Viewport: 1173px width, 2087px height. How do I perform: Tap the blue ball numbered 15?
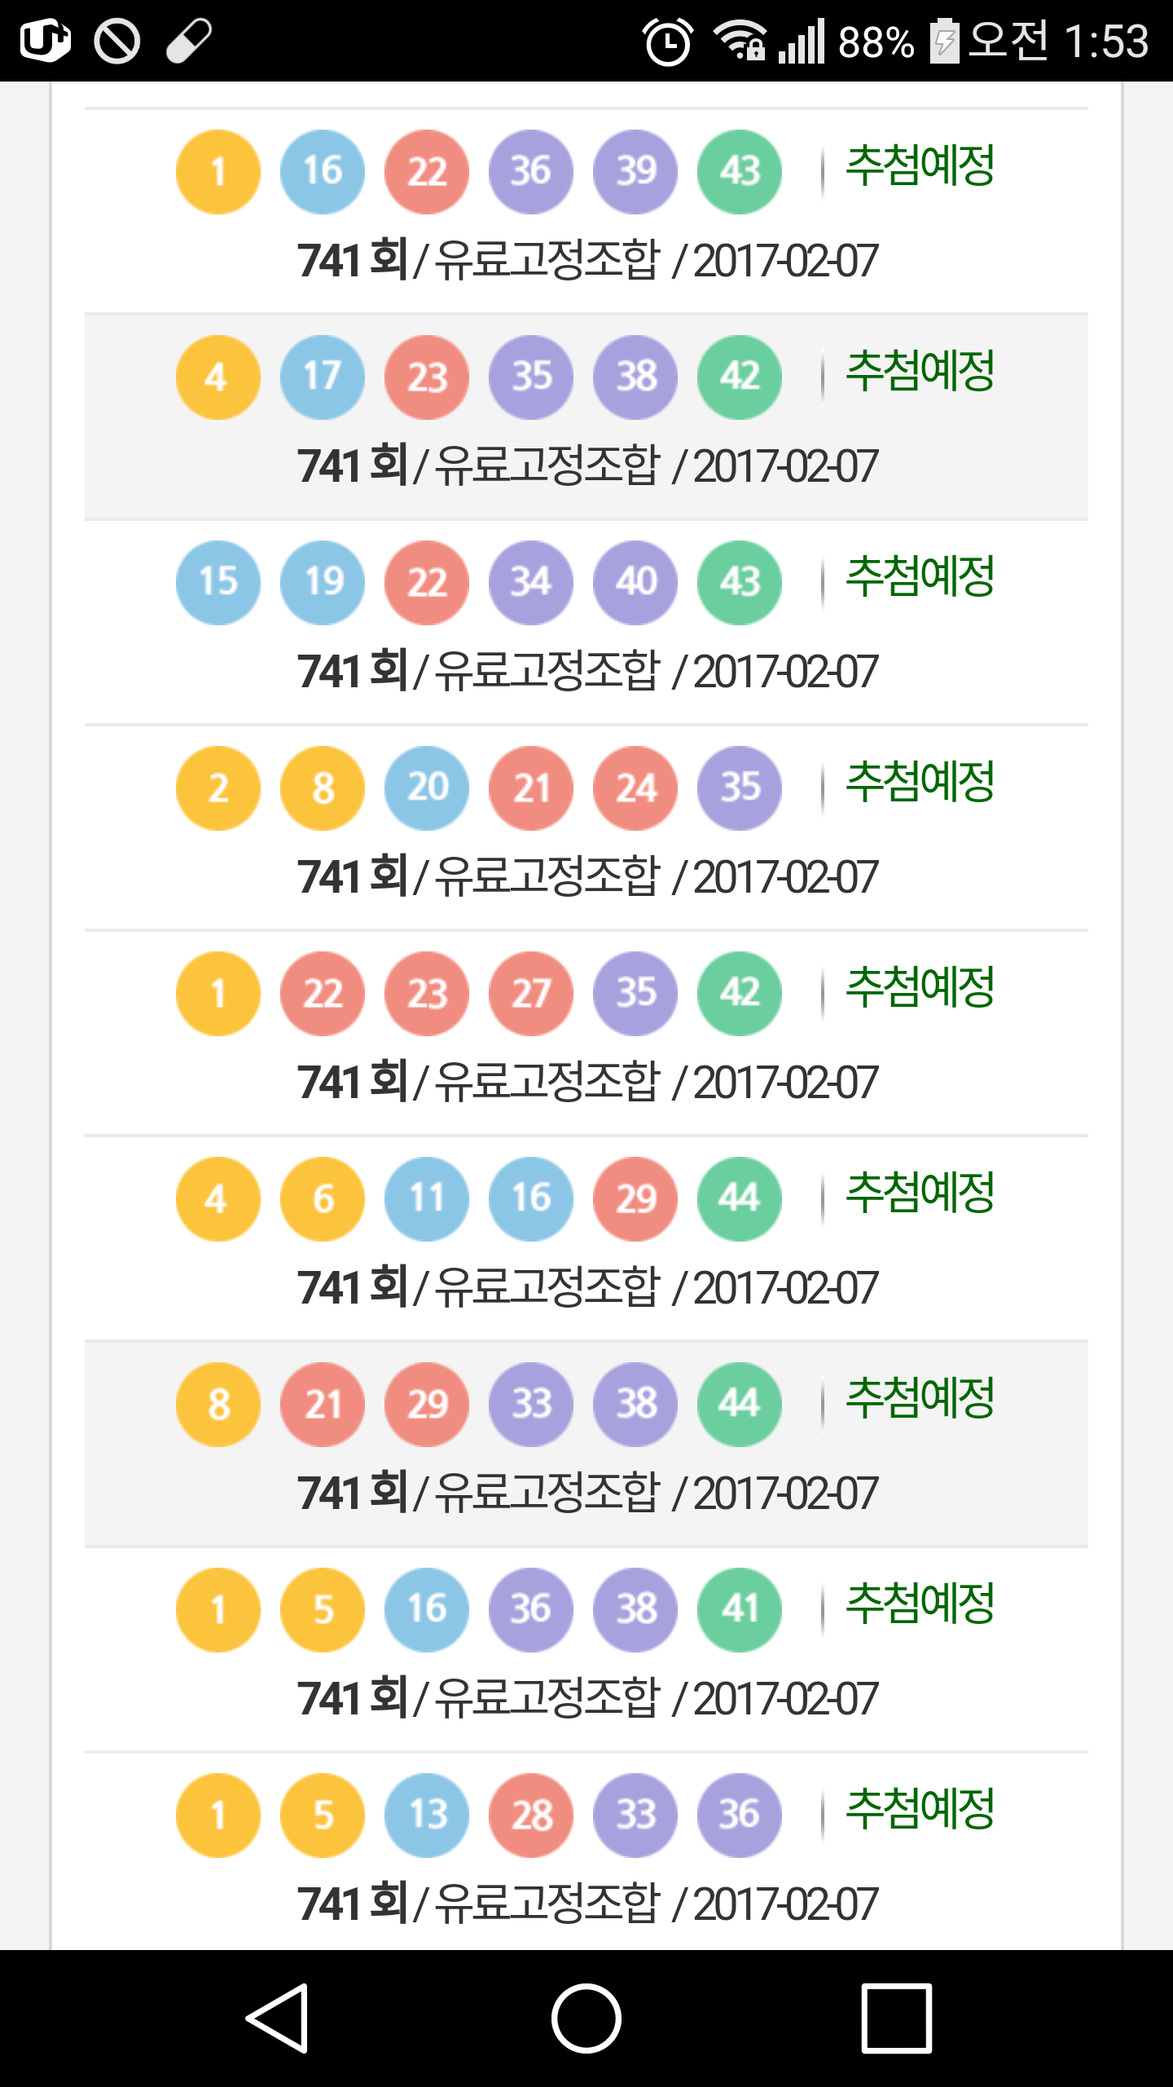218,583
